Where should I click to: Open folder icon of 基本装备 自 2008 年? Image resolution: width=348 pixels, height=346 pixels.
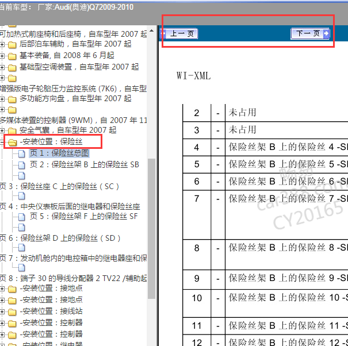coord(12,56)
